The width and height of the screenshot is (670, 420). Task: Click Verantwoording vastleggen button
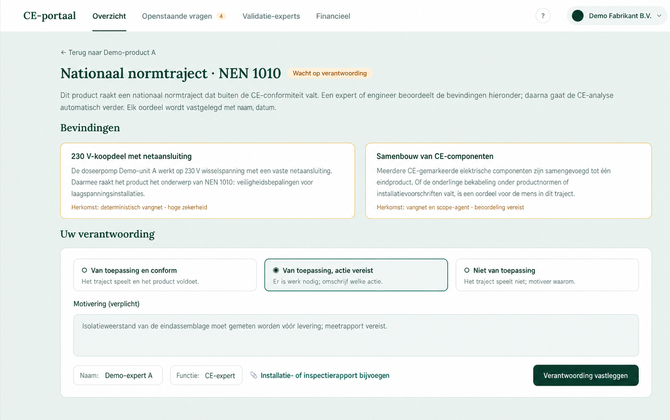[586, 375]
